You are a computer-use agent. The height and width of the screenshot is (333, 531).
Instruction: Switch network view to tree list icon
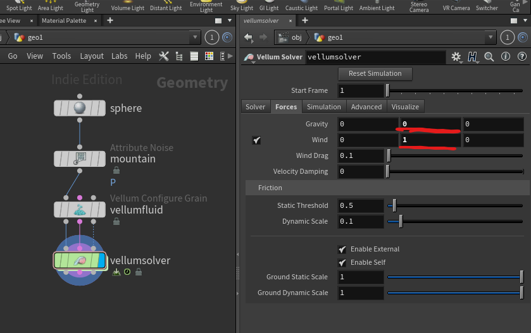click(179, 56)
